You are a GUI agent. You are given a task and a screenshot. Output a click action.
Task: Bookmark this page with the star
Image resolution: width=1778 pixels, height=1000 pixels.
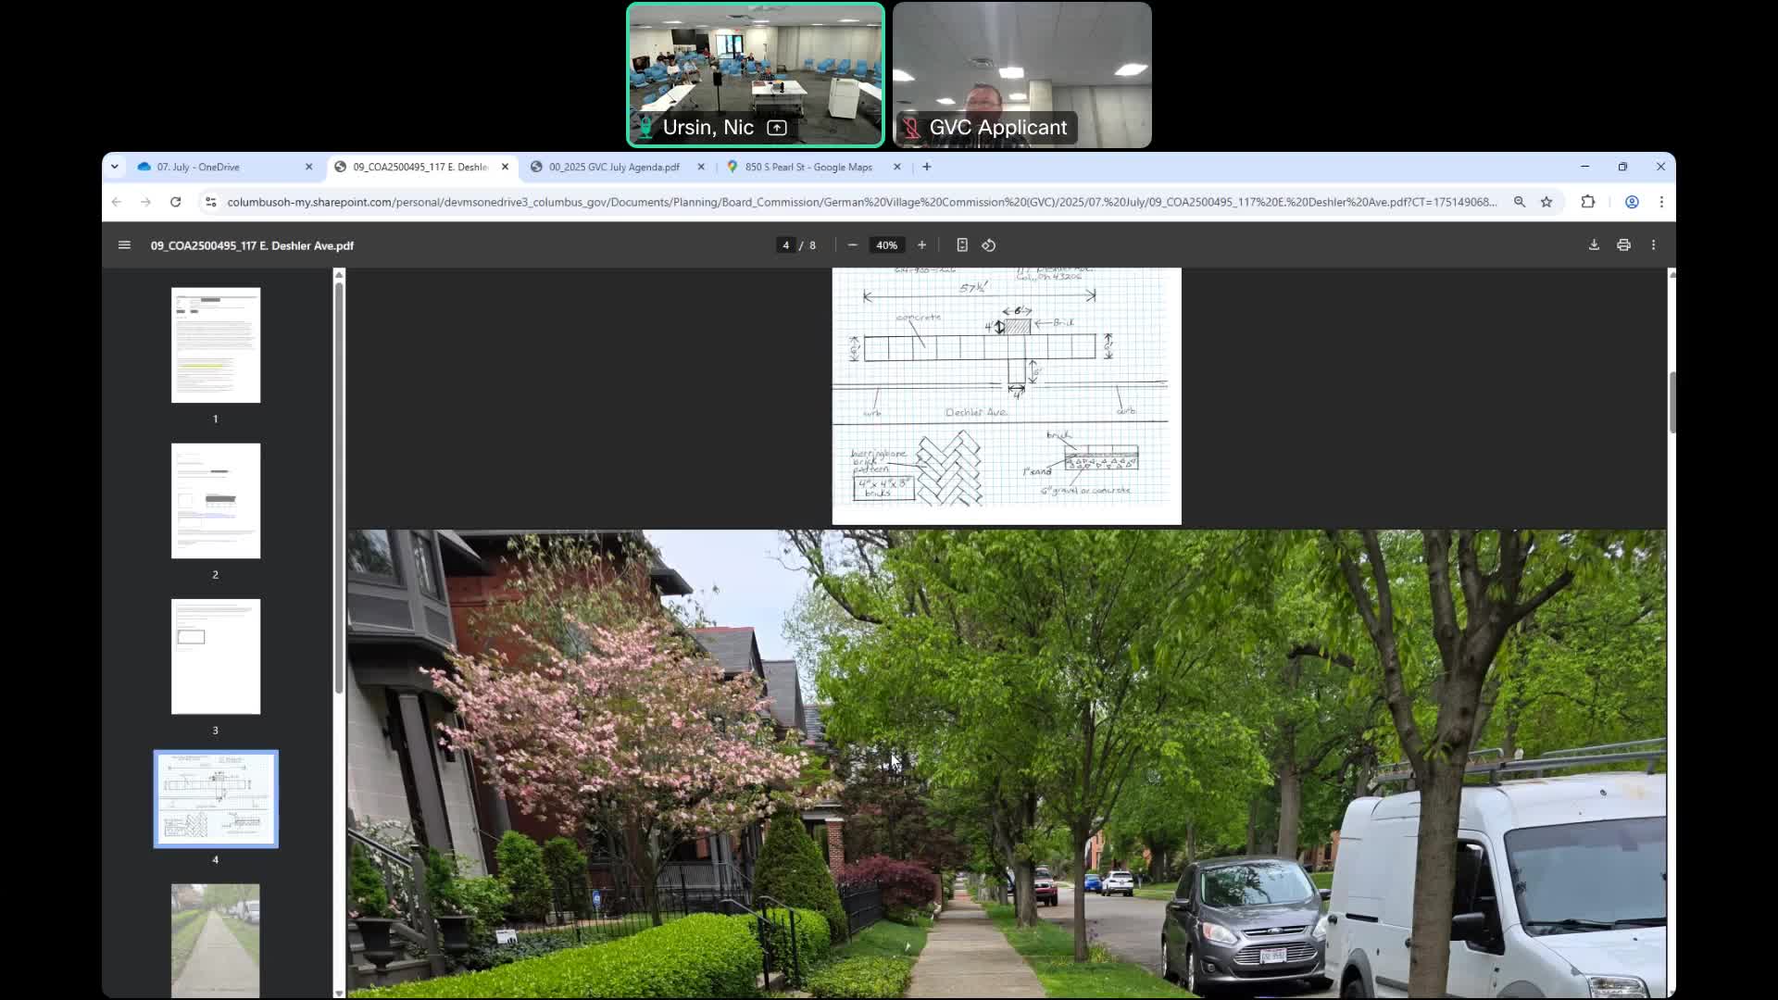click(x=1546, y=202)
